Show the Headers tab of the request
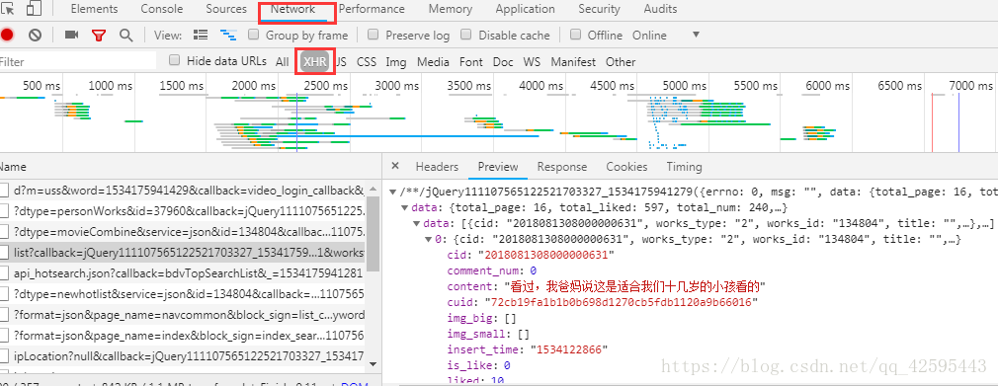Screen dimensions: 998x386 click(x=437, y=167)
